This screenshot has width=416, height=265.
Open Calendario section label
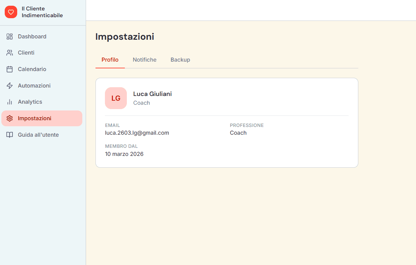tap(32, 69)
